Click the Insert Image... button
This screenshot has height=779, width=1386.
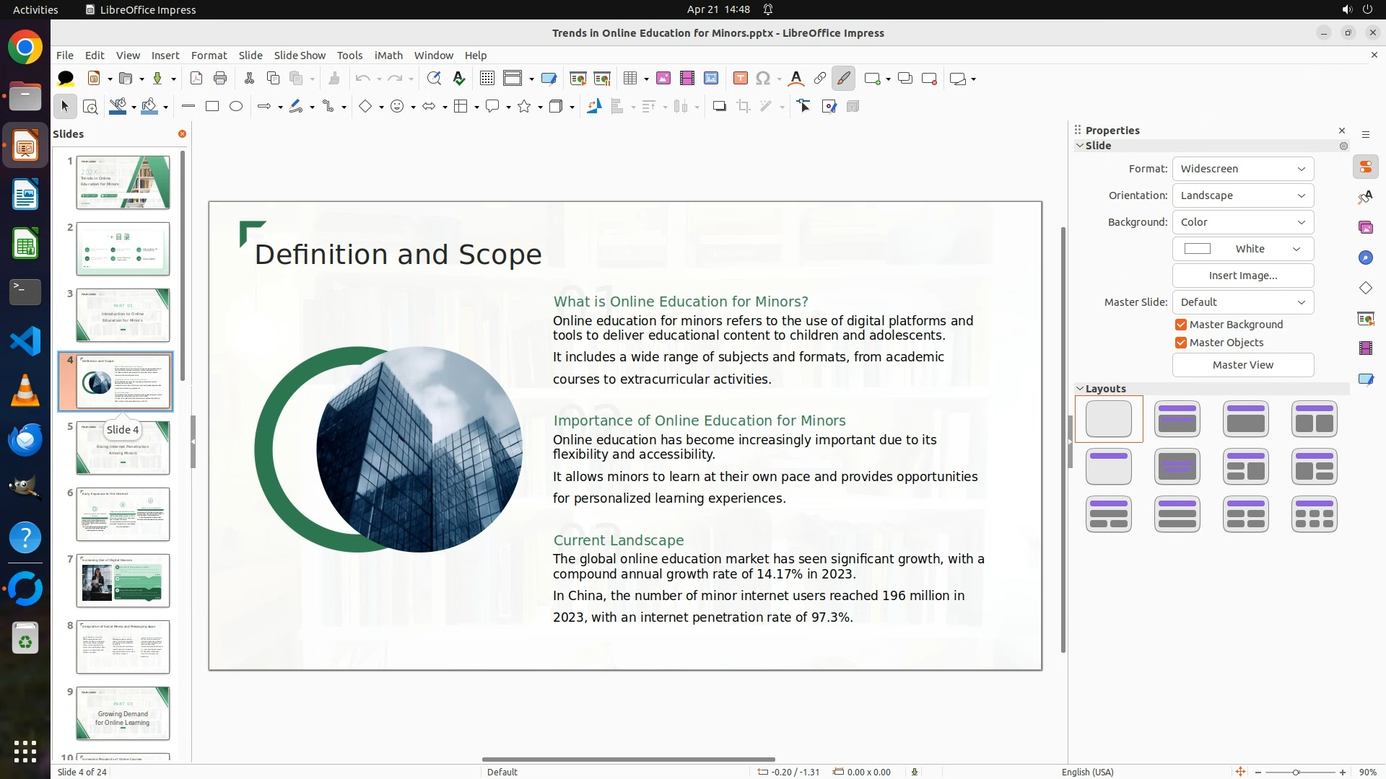pyautogui.click(x=1242, y=276)
